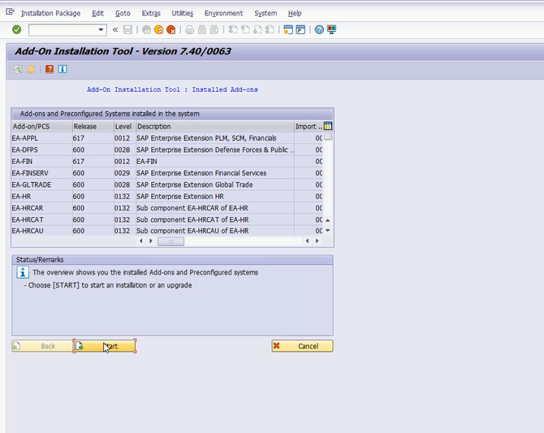Click the Create New Session icon
The image size is (544, 433).
(x=288, y=30)
